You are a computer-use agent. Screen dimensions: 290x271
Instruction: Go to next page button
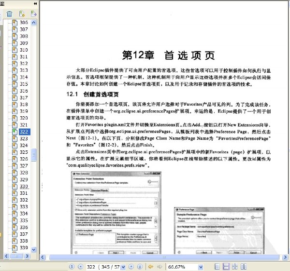coord(131,267)
